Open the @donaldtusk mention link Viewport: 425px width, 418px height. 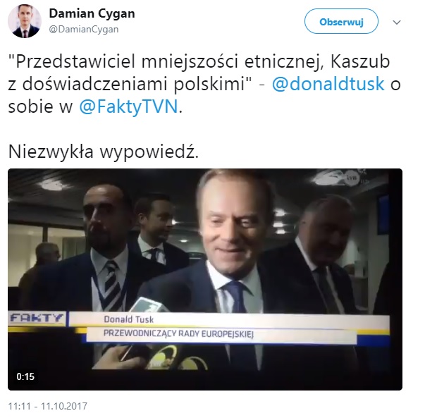(x=328, y=84)
